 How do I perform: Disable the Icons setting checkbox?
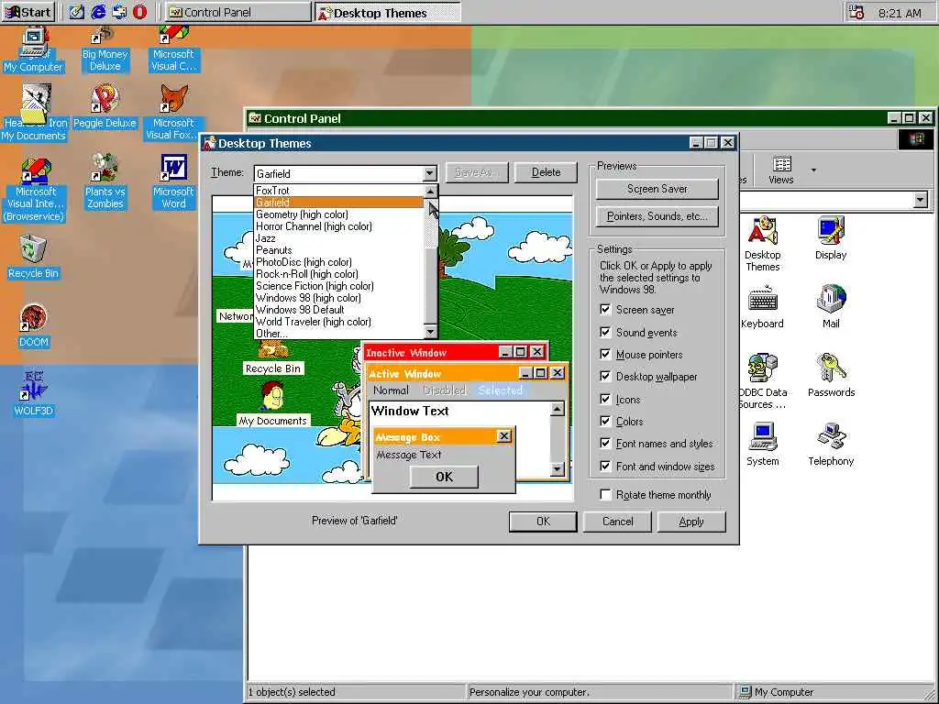[x=605, y=400]
